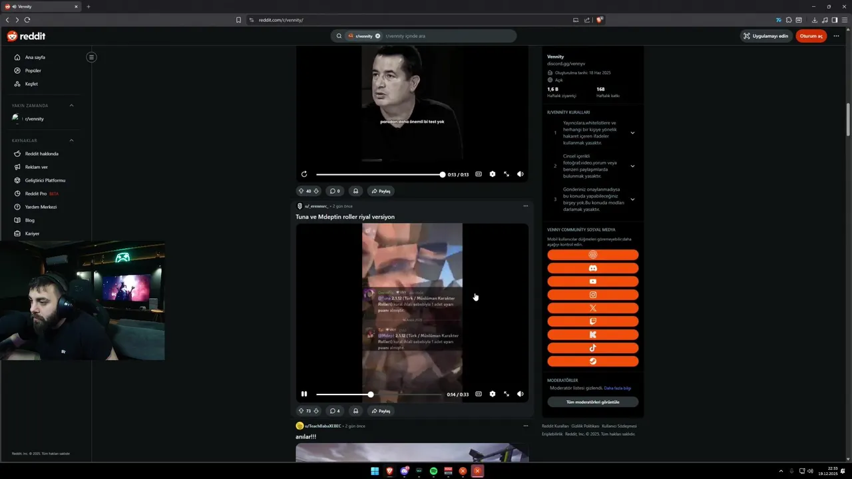Open Reddit Pro BETA link
Image resolution: width=852 pixels, height=479 pixels.
pyautogui.click(x=41, y=194)
